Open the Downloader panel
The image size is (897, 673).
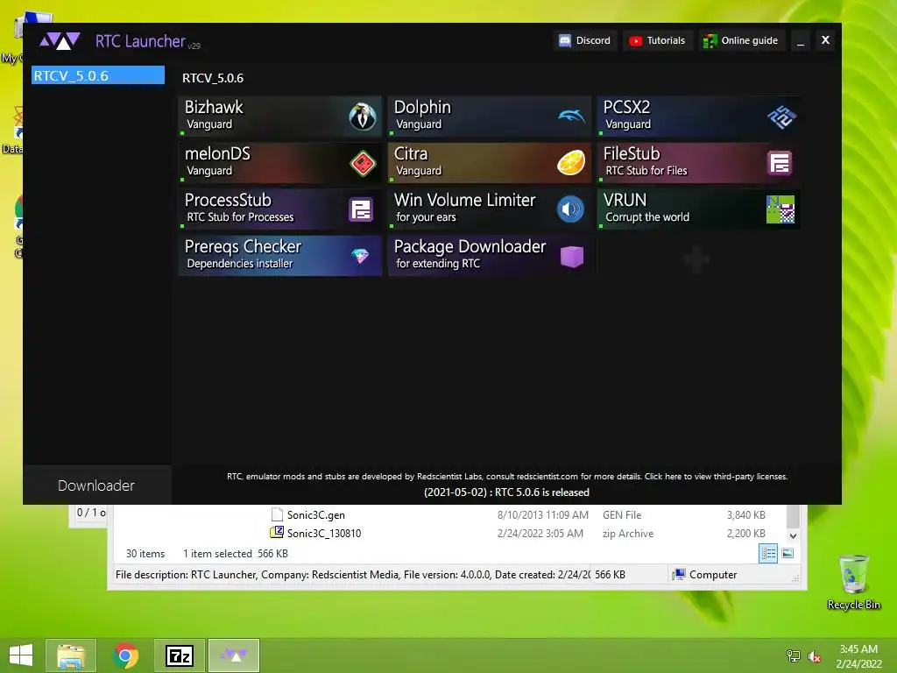(96, 485)
